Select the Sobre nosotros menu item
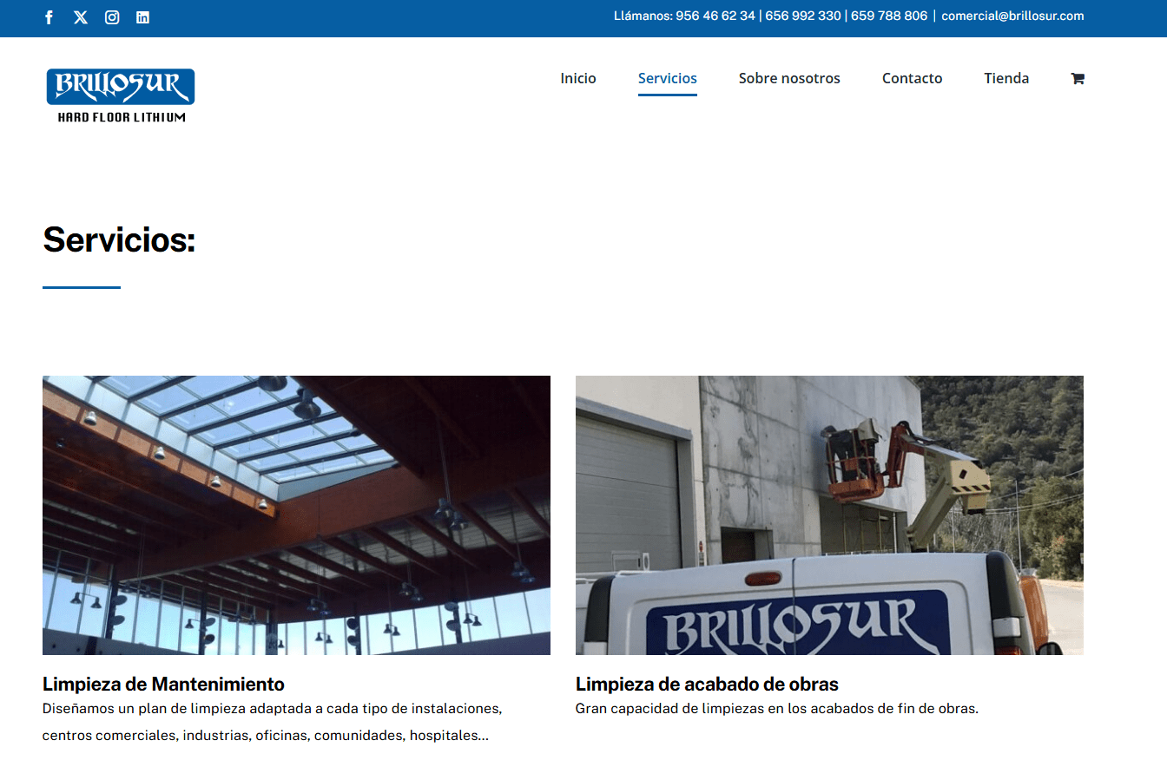This screenshot has height=780, width=1167. (x=789, y=78)
